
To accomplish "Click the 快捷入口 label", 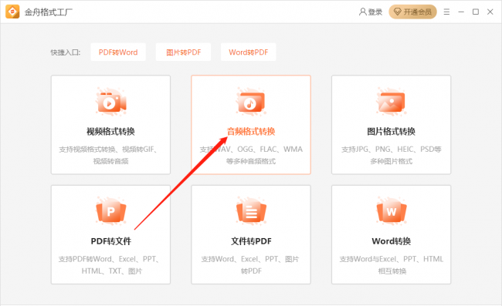I will [66, 52].
